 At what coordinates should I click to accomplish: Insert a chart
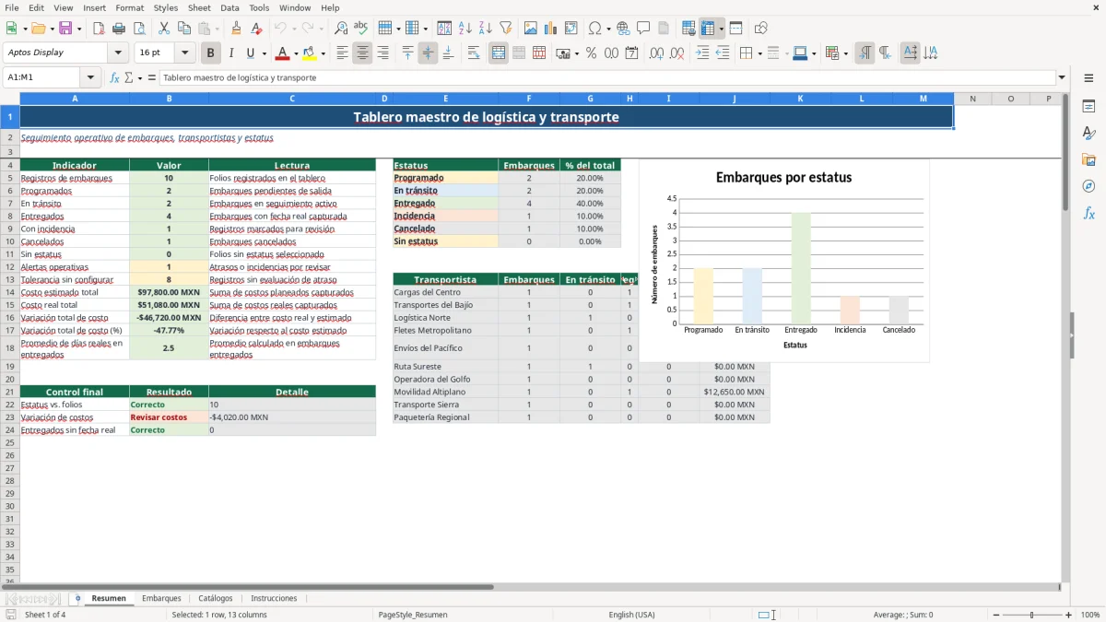pyautogui.click(x=551, y=29)
